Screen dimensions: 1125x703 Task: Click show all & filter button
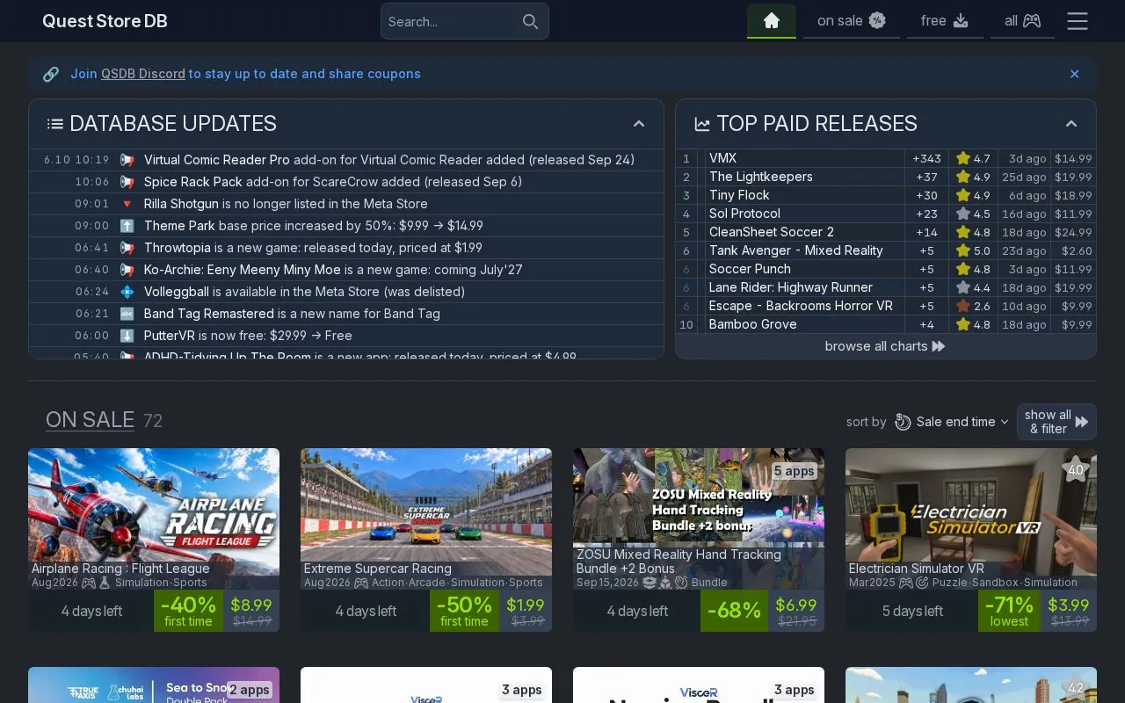point(1056,422)
